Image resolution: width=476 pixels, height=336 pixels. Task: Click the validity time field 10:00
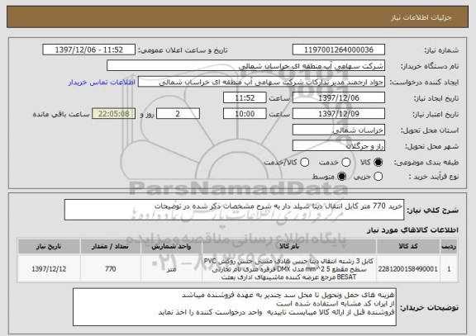(245, 114)
